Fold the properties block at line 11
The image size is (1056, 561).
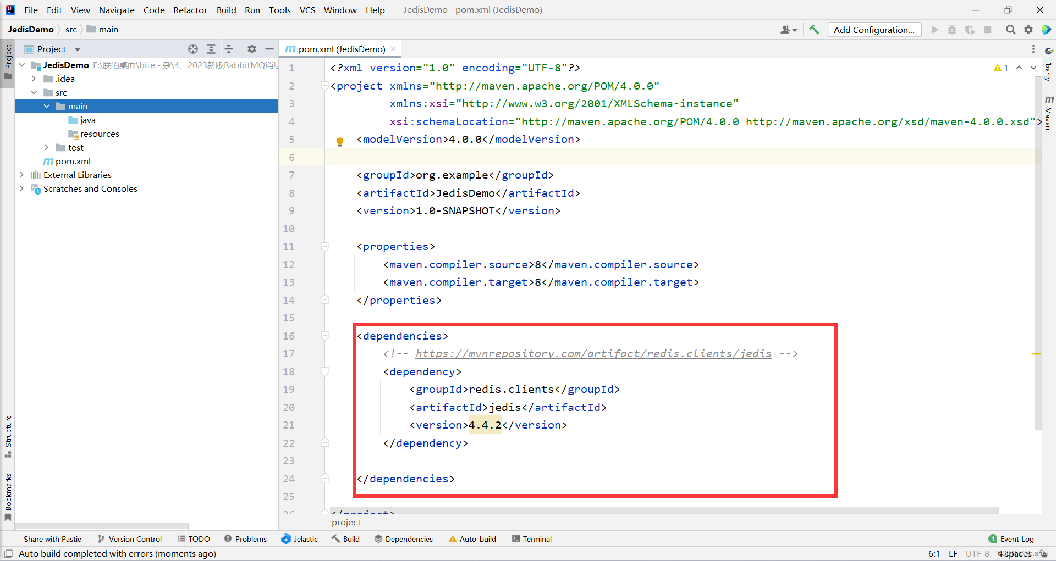pos(325,247)
